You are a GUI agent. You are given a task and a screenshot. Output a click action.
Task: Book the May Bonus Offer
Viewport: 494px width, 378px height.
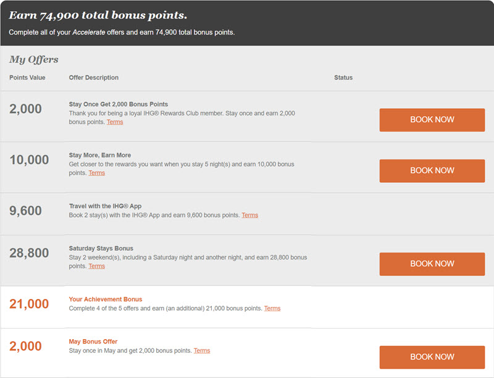tap(432, 357)
